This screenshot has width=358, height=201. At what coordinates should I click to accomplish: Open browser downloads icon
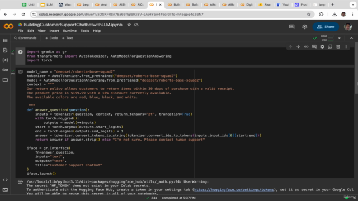pos(335,14)
